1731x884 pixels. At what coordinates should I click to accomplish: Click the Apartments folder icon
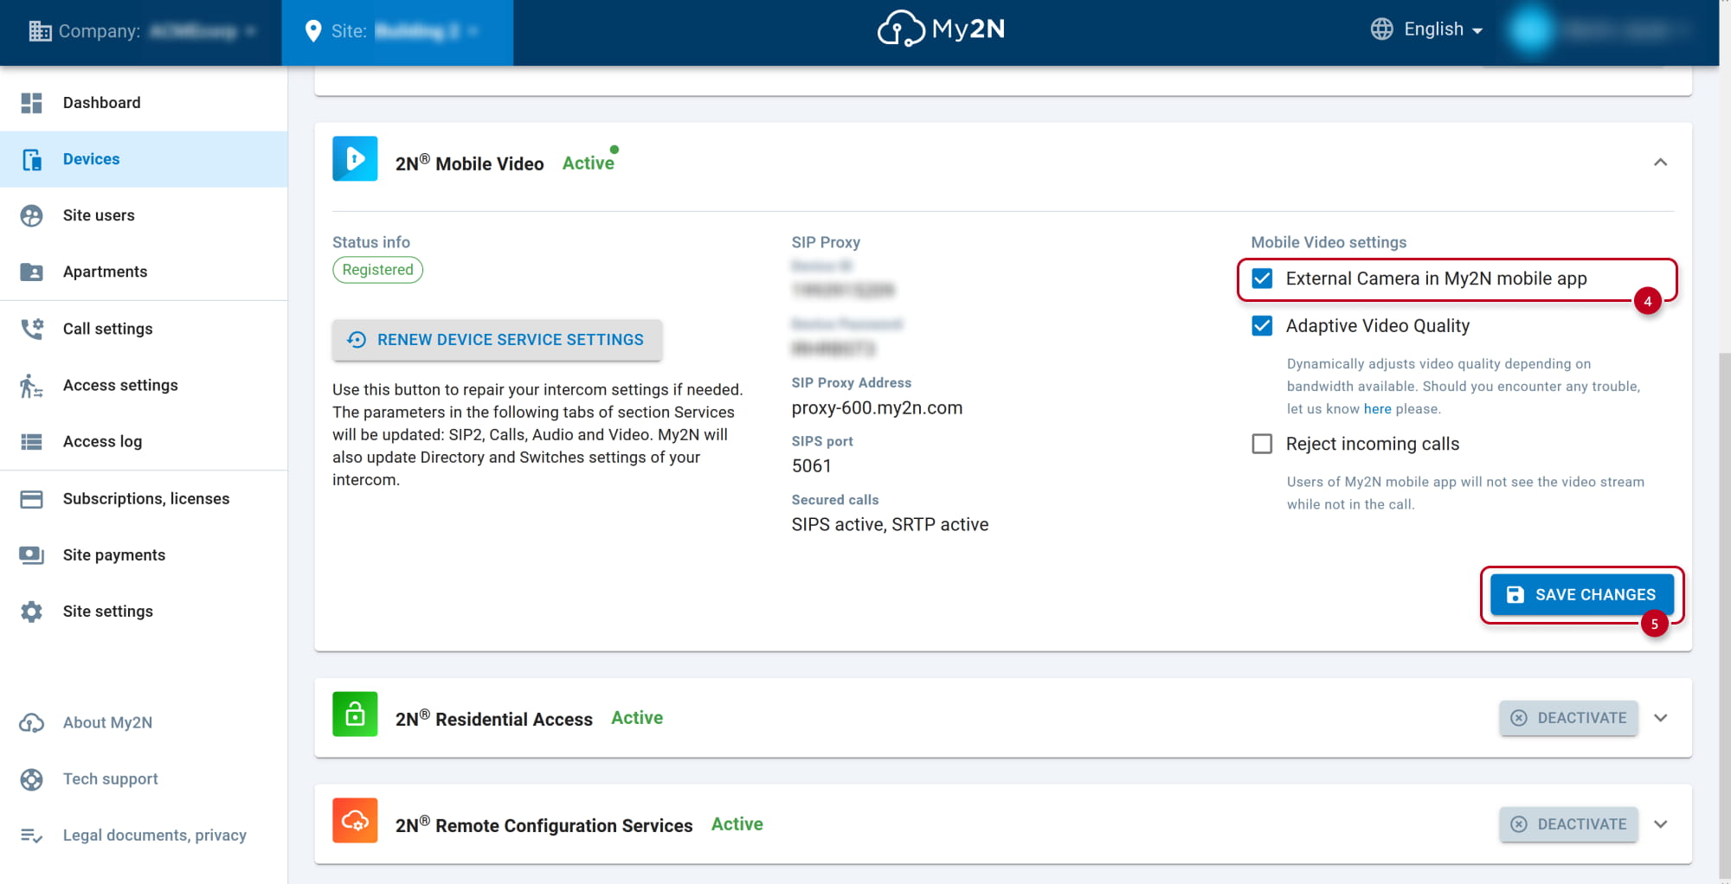(31, 272)
